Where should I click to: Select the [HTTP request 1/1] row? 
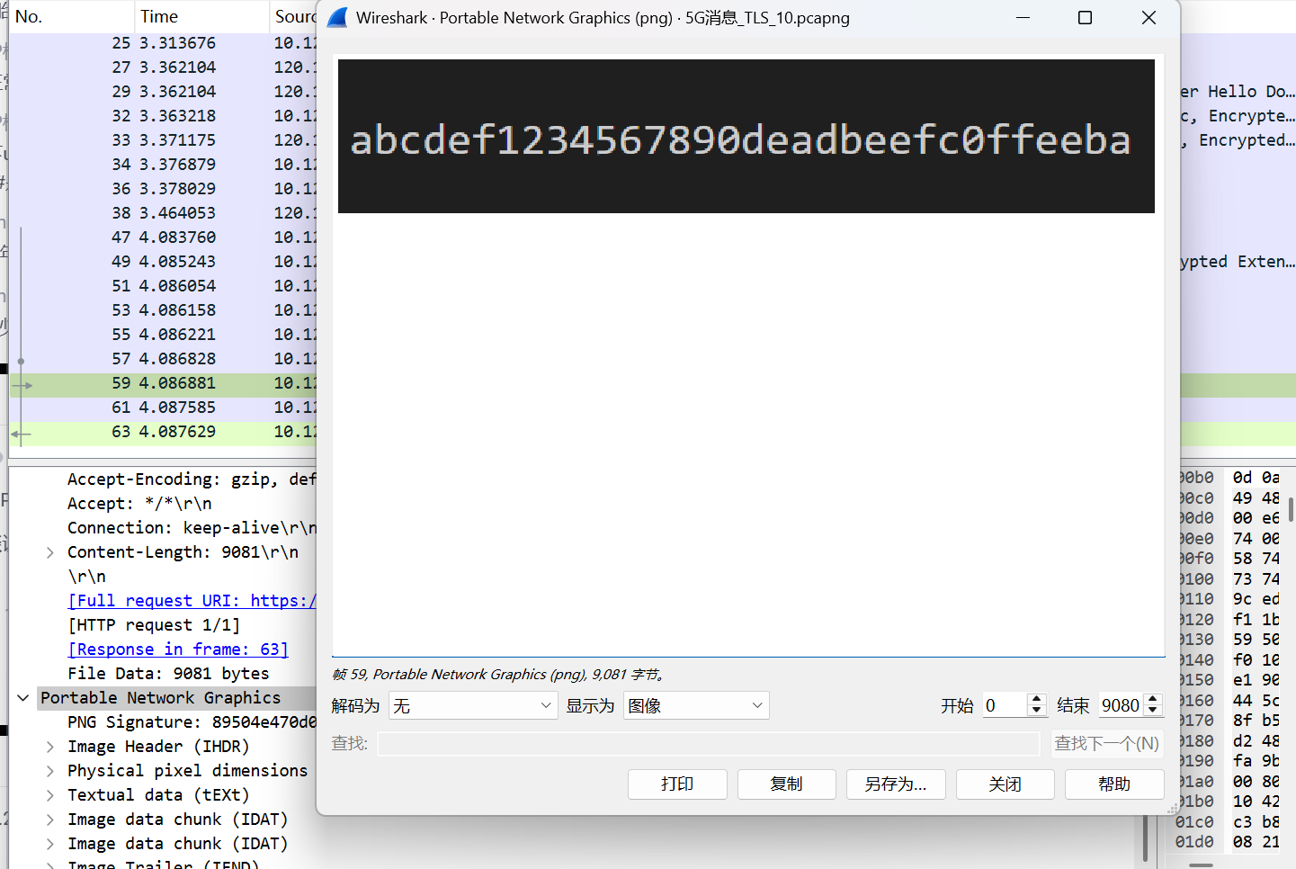point(154,625)
